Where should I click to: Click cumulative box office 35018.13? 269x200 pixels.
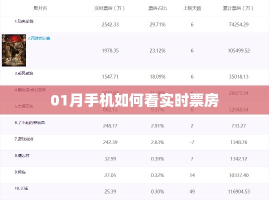238,76
